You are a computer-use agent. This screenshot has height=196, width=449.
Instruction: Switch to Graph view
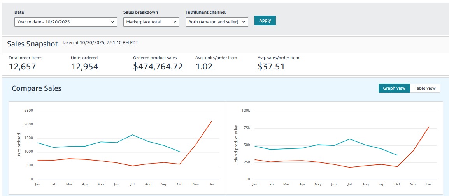394,88
